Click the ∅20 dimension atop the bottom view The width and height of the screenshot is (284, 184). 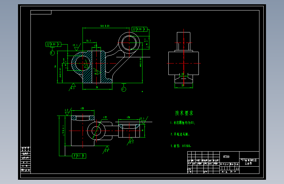tap(82, 108)
